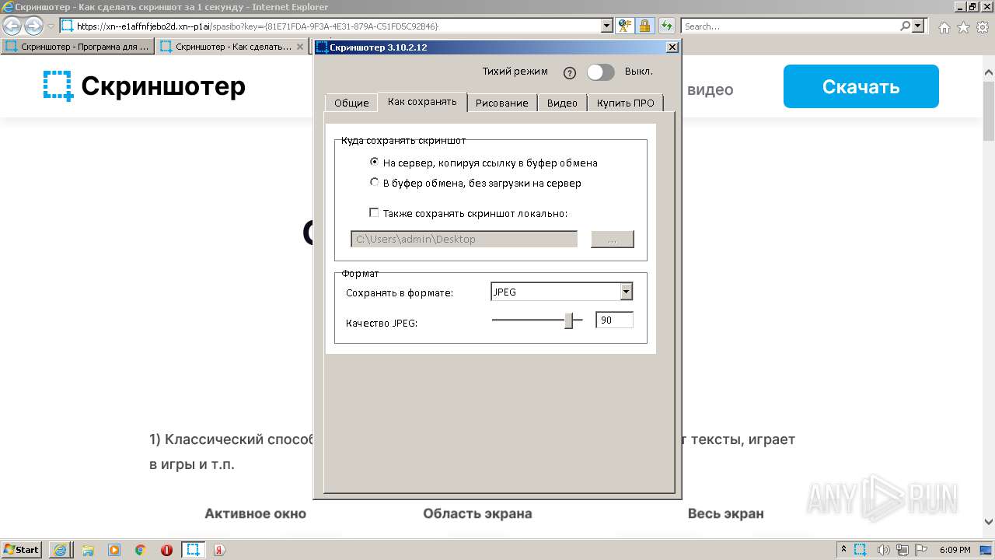Click the 'Сохранять в формате:' label
Image resolution: width=995 pixels, height=560 pixels.
pos(400,293)
